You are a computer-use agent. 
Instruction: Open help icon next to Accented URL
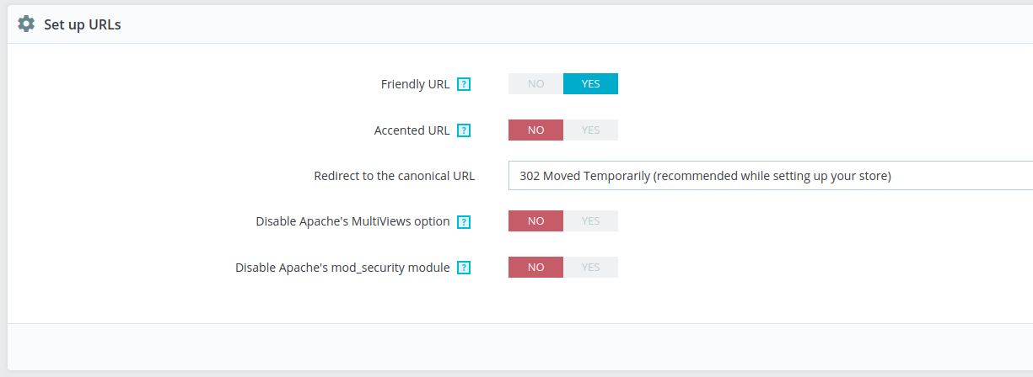(x=463, y=130)
